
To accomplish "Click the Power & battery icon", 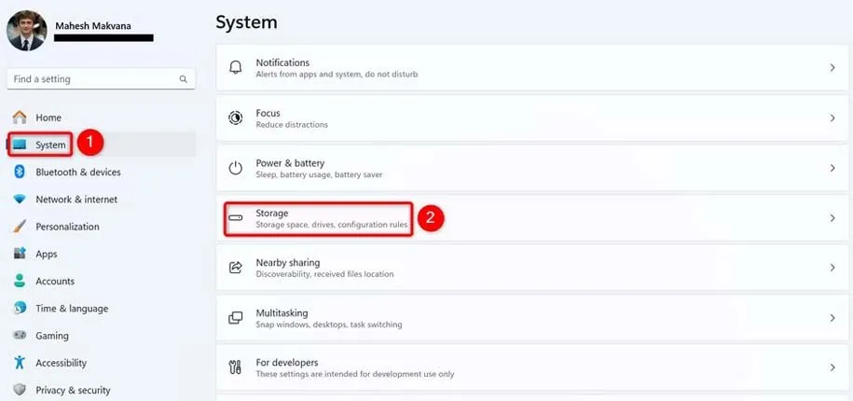I will click(236, 169).
